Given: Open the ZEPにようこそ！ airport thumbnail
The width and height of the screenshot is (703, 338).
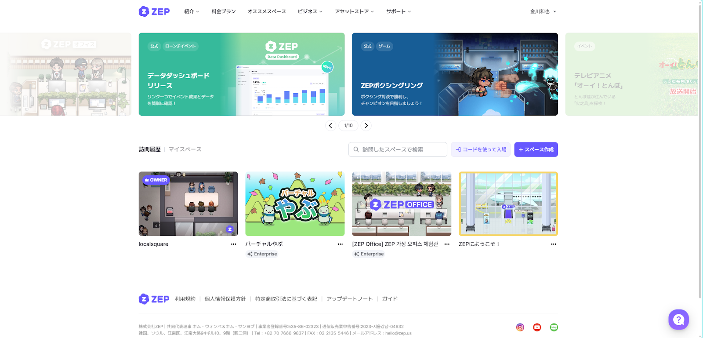Looking at the screenshot, I should click(508, 204).
